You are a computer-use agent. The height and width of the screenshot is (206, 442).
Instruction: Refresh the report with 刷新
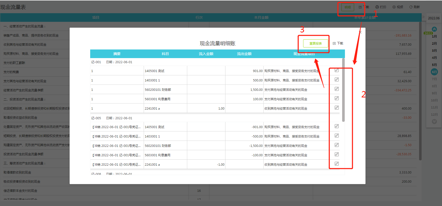click(414, 7)
